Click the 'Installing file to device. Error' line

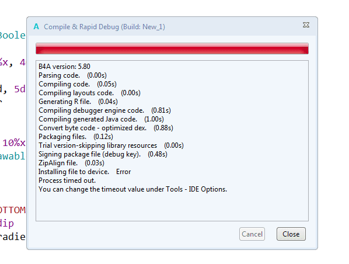pos(85,172)
